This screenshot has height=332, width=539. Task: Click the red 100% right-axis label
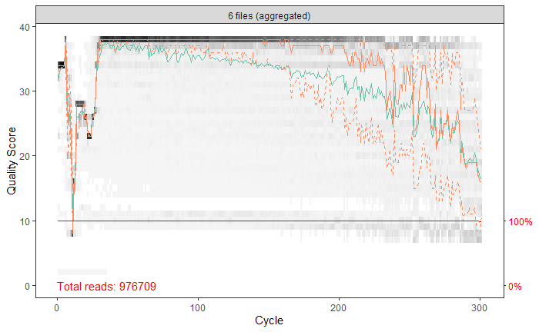(521, 222)
